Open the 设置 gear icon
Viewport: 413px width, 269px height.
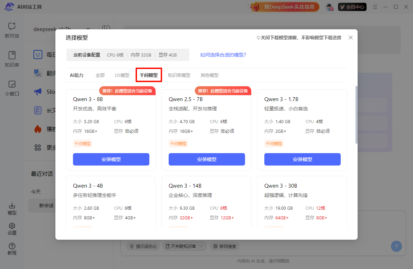[x=12, y=226]
